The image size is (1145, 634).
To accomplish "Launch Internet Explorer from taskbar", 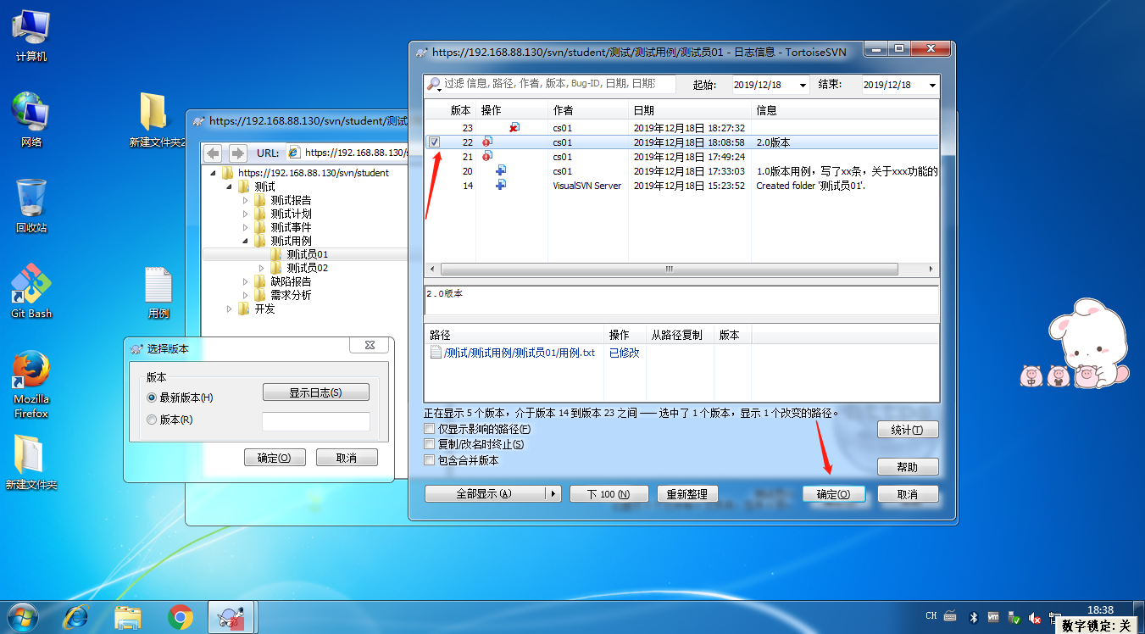I will click(75, 618).
